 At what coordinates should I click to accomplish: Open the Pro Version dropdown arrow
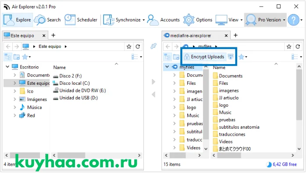pos(284,20)
